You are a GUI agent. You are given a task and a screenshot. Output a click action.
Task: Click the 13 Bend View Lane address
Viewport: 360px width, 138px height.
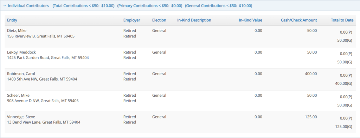[44, 122]
